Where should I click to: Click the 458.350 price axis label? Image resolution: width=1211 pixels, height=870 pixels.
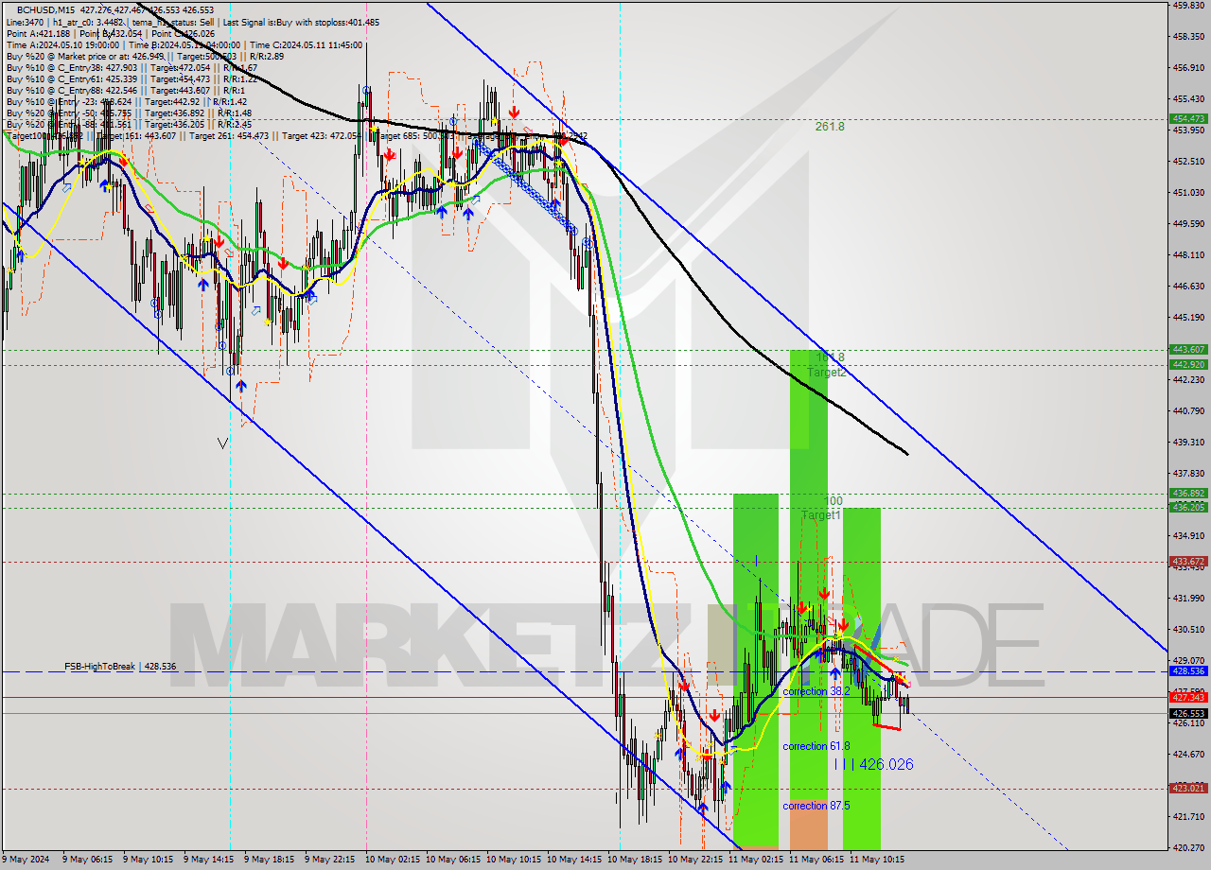(x=1188, y=36)
